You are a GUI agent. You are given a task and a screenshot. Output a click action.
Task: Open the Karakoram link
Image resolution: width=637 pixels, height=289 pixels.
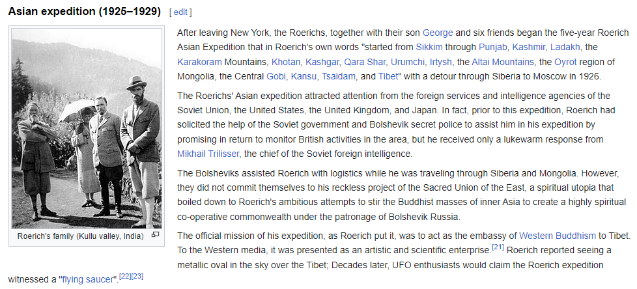(203, 62)
